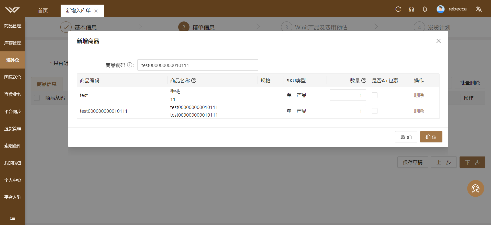Image resolution: width=491 pixels, height=225 pixels.
Task: Close the 新增商品 dialog
Action: tap(438, 41)
